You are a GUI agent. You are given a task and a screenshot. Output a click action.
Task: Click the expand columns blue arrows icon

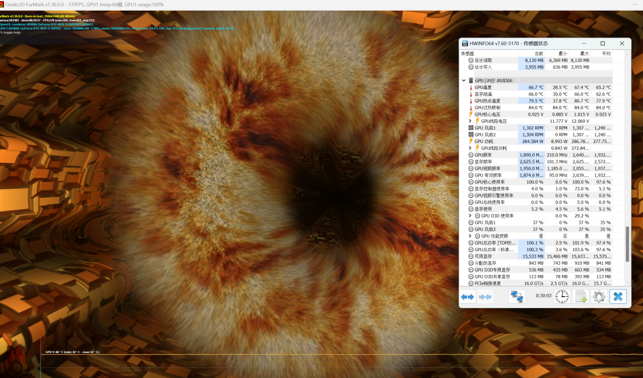pos(467,297)
